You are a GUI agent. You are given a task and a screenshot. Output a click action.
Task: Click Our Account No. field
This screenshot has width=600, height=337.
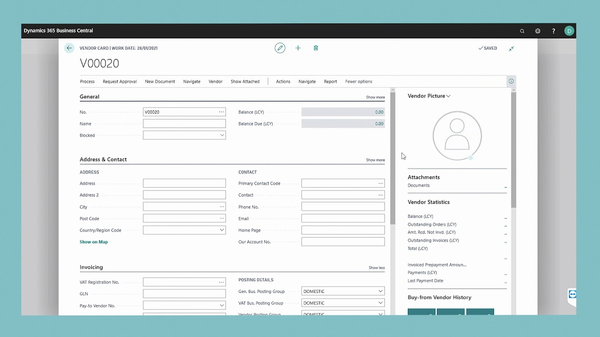pyautogui.click(x=343, y=242)
